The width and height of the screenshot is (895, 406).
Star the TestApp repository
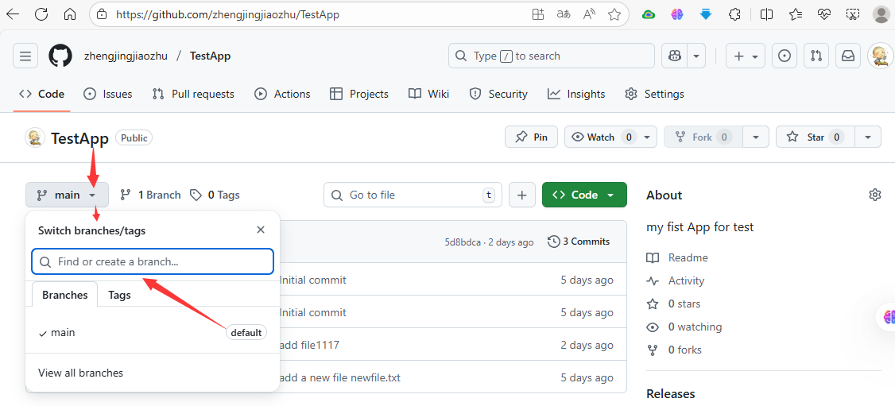point(815,137)
